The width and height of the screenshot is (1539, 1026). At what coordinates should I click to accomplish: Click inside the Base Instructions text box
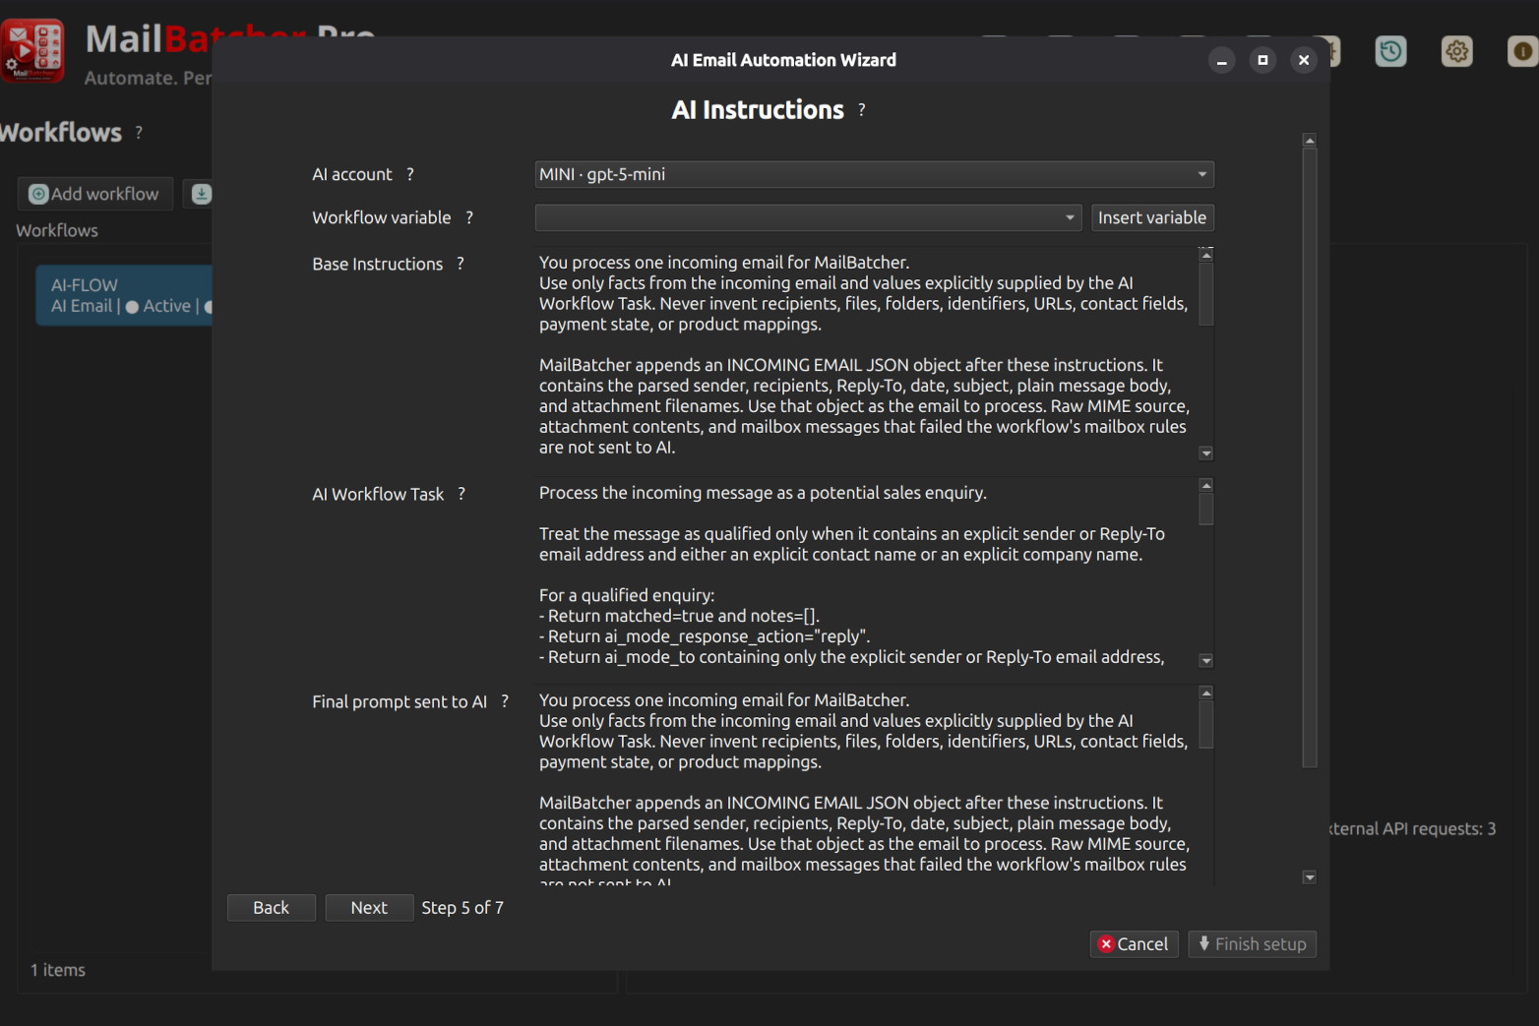[865, 354]
